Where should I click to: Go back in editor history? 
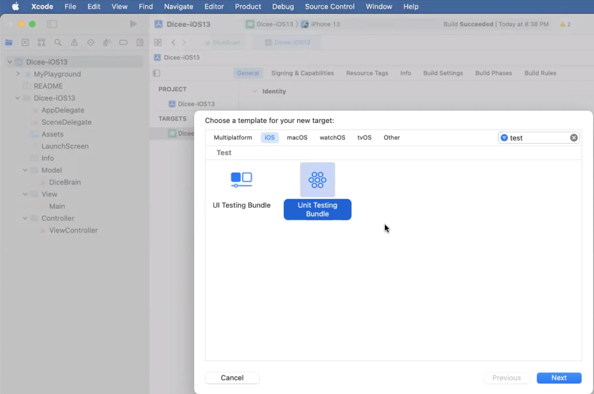(173, 43)
